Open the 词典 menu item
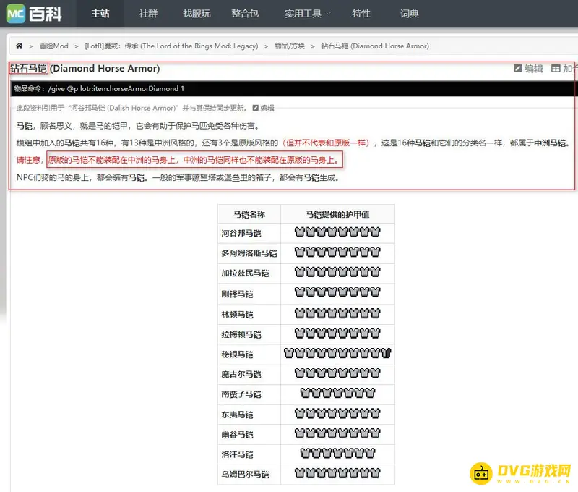This screenshot has width=578, height=492. tap(409, 14)
